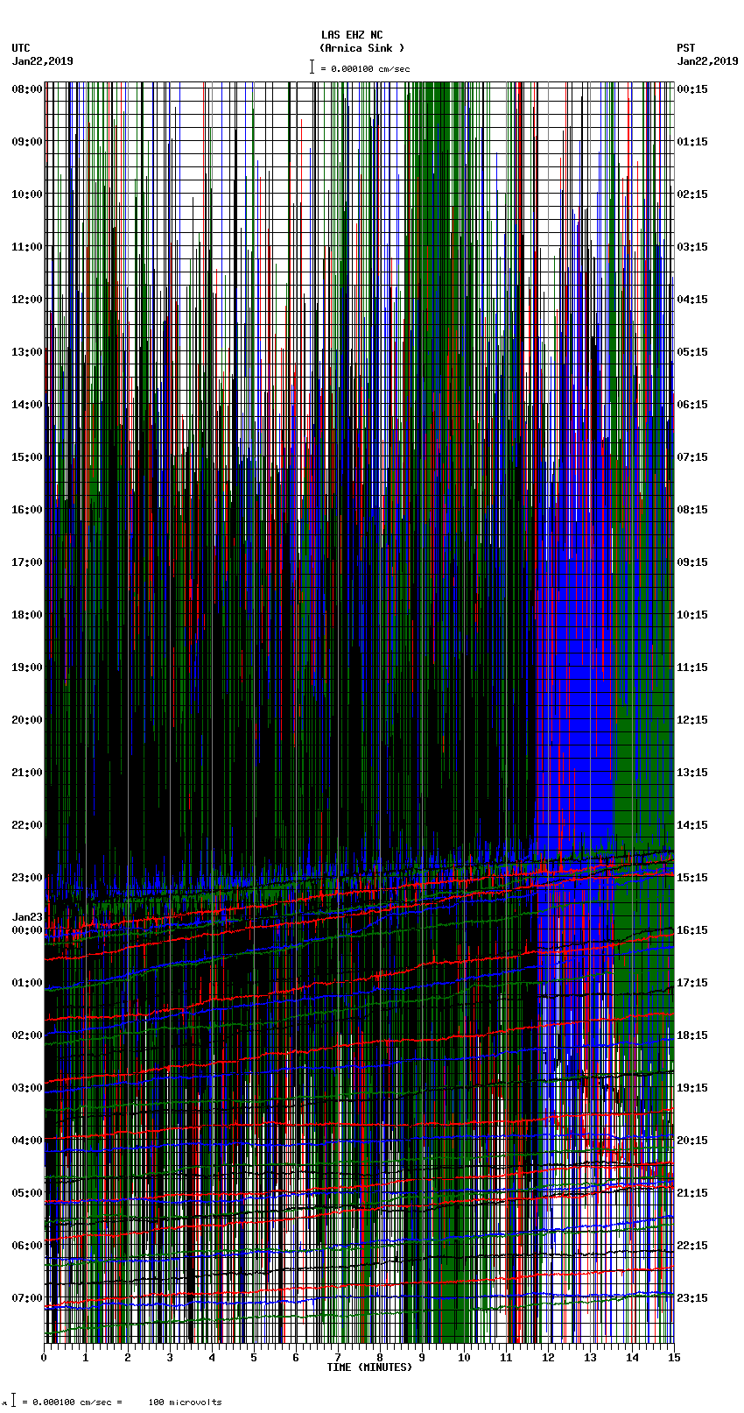Click the '15' minute tick label on x-axis
The image size is (744, 1413).
673,1358
